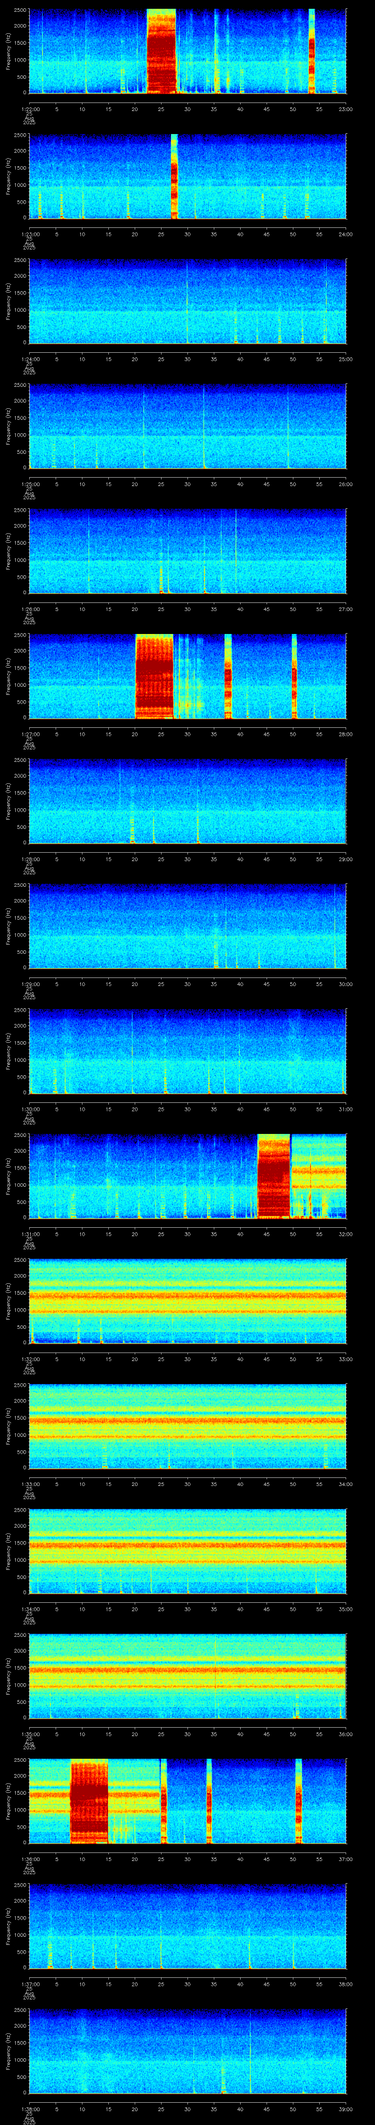The image size is (375, 2125).
Task: Click the Frequency (Hz) axis label of 1:22:00 panel
Action: click(8, 51)
